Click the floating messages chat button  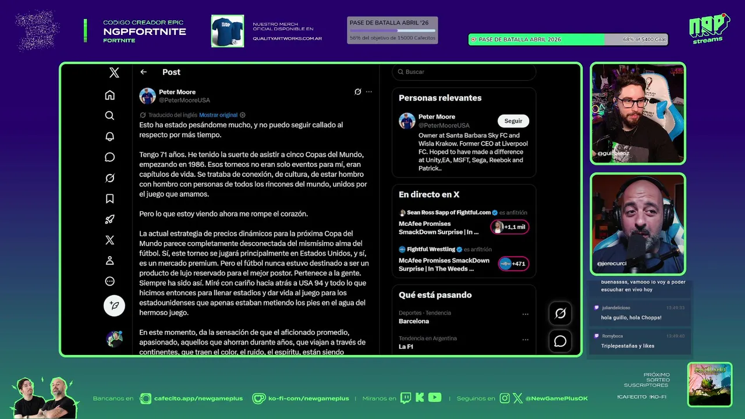[560, 341]
